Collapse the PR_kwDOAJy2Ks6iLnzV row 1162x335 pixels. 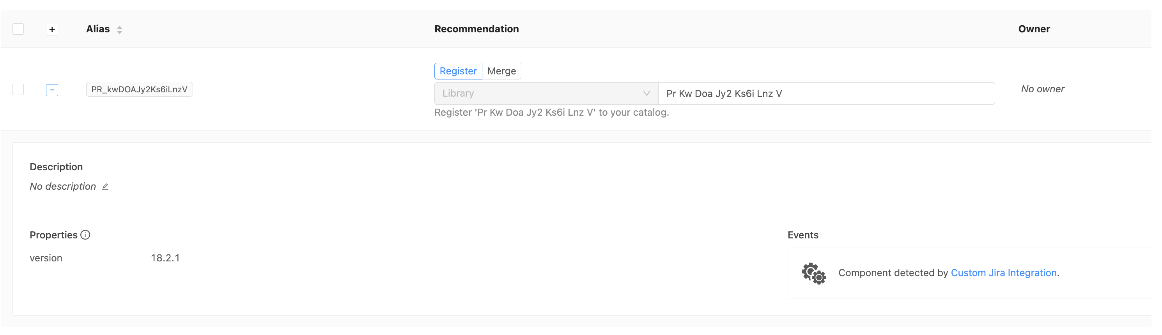click(52, 90)
